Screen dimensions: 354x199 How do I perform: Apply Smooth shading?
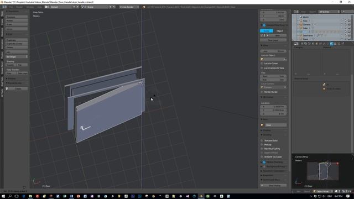point(11,65)
